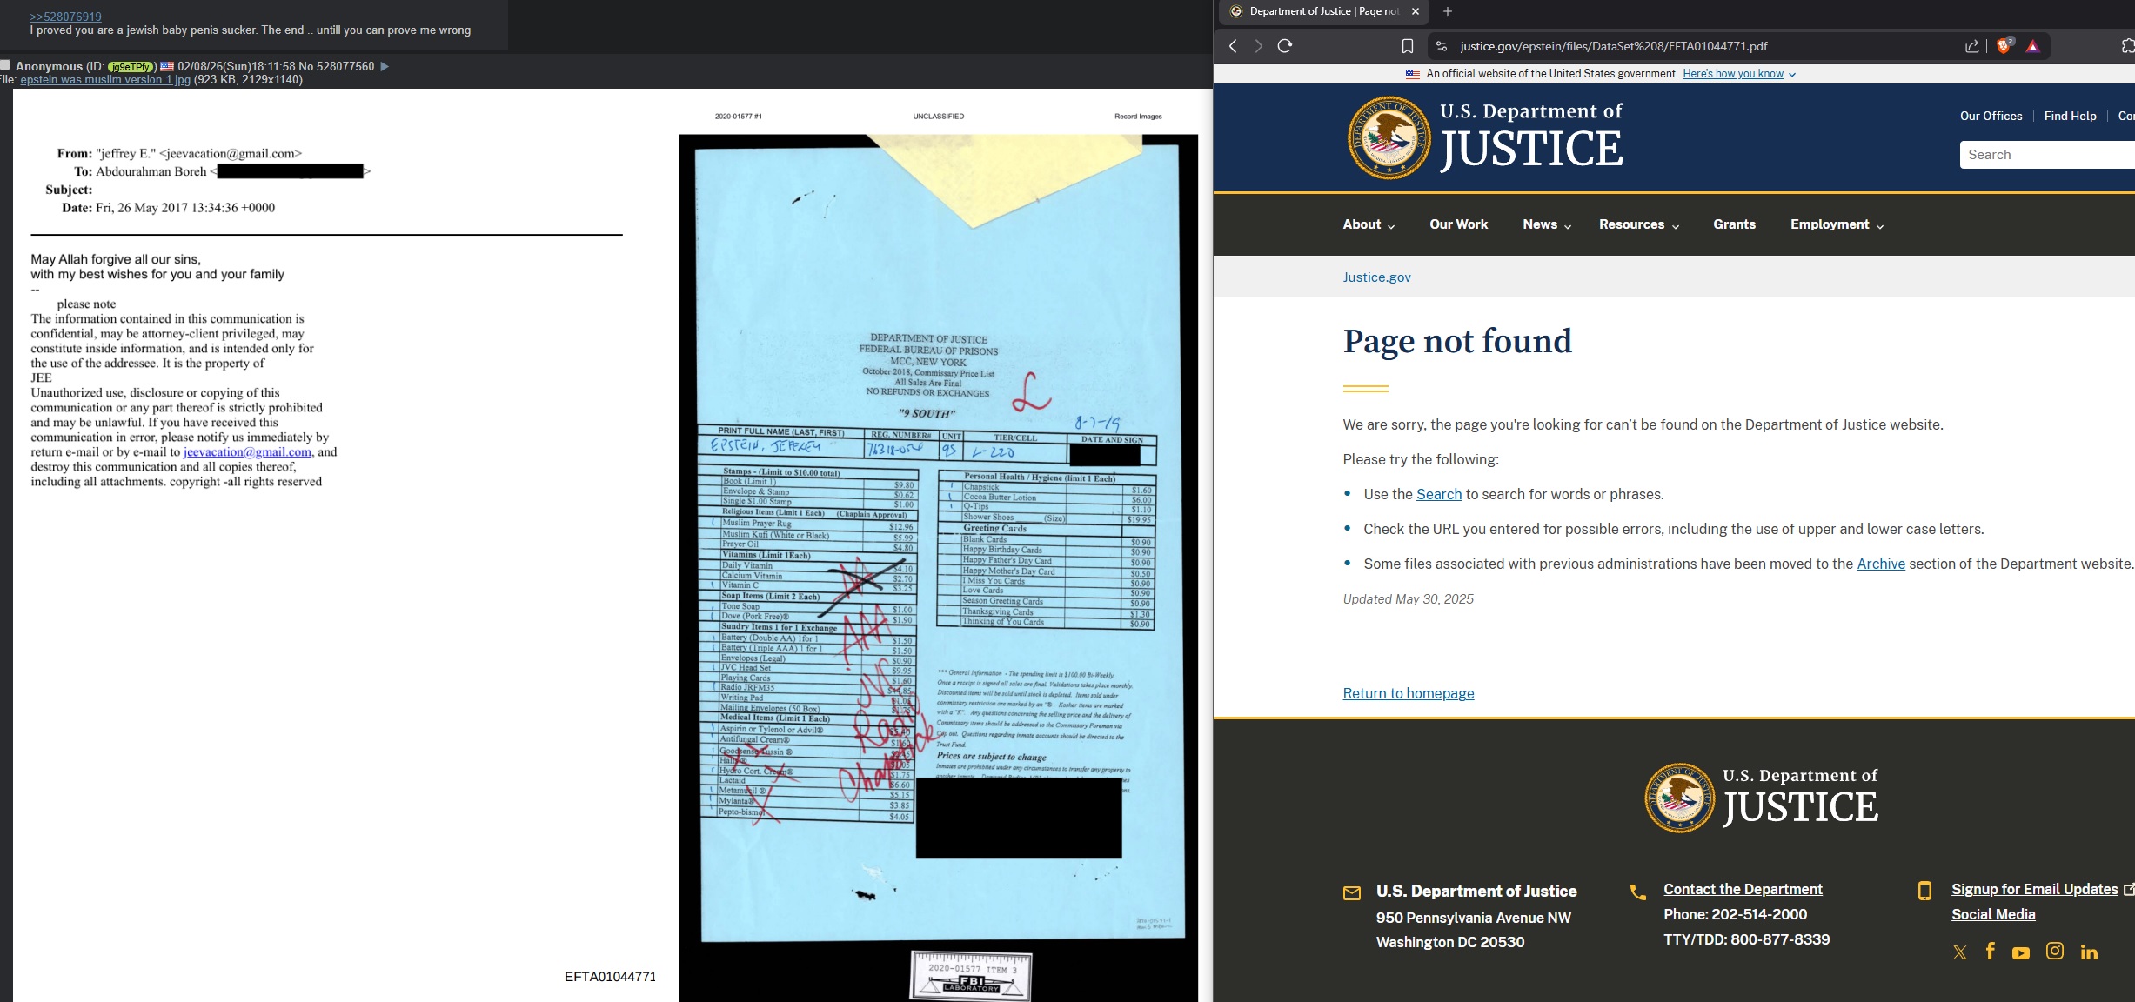Open the DOJ YouTube social icon

tap(2020, 953)
